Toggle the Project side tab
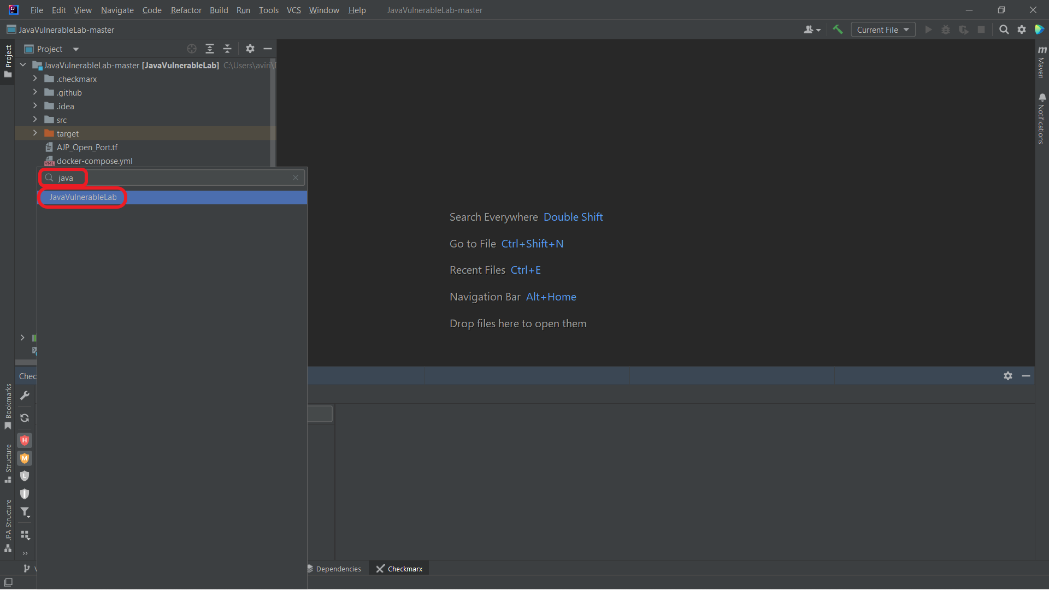Image resolution: width=1049 pixels, height=590 pixels. tap(8, 62)
